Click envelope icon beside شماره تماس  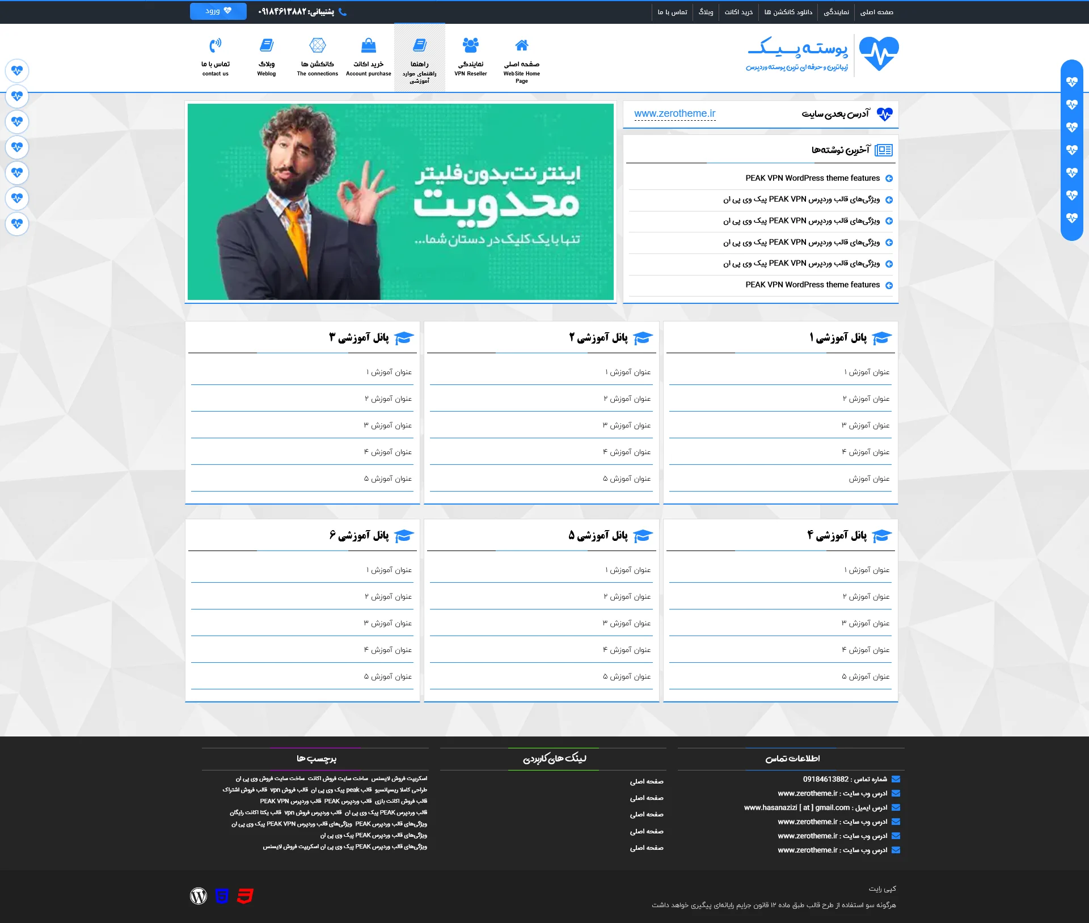(896, 779)
